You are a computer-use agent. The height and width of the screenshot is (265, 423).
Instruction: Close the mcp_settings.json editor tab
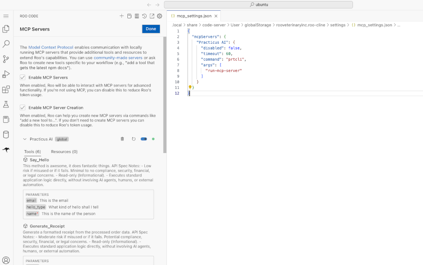click(216, 16)
